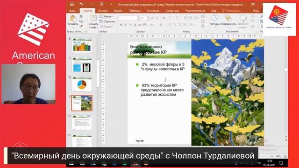Increase font size icon

tap(152, 18)
